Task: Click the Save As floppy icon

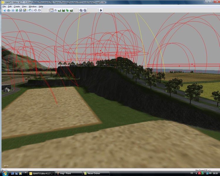Action: (x=25, y=10)
